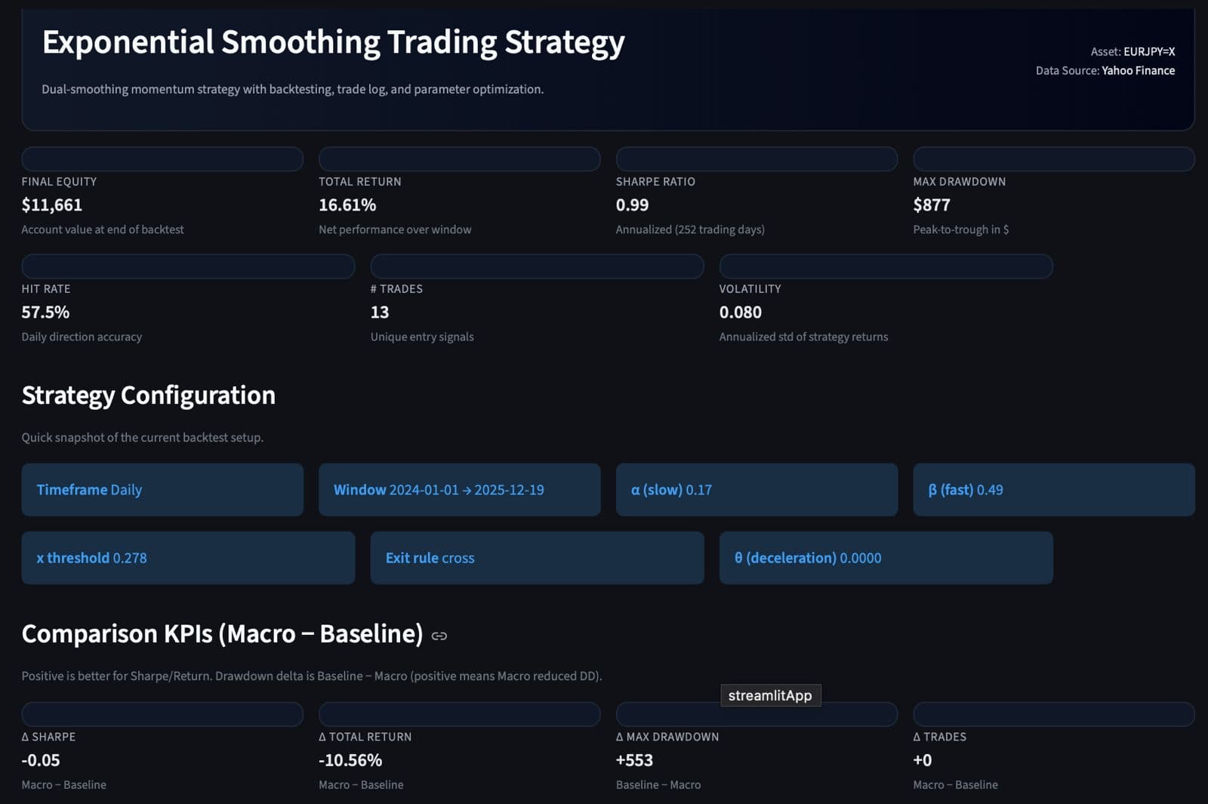This screenshot has height=804, width=1208.
Task: Click the streamlitApp tooltip label
Action: (770, 696)
